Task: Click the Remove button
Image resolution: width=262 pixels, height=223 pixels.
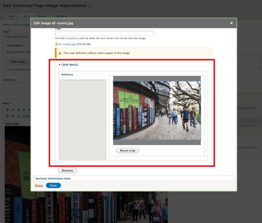Action: click(x=67, y=170)
